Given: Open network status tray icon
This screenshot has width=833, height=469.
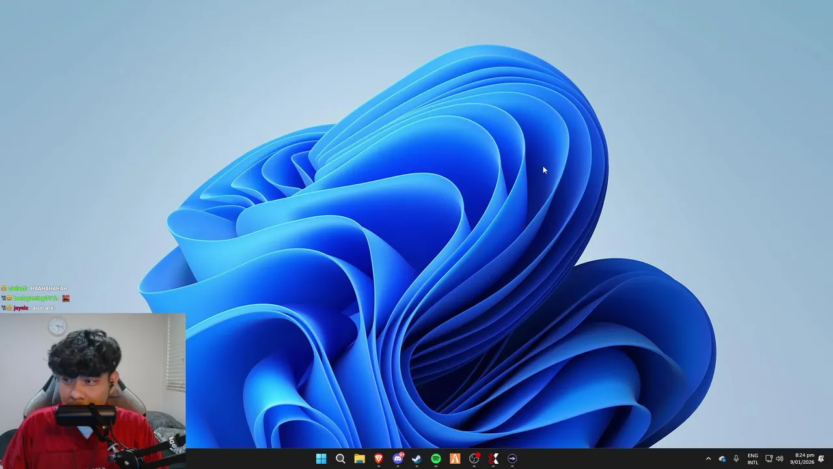Looking at the screenshot, I should point(769,459).
